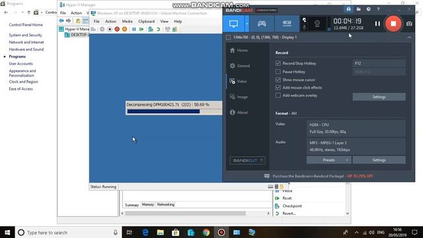Open Media menu in Virtual Machine Connection
This screenshot has height=238, width=423.
(x=127, y=21)
